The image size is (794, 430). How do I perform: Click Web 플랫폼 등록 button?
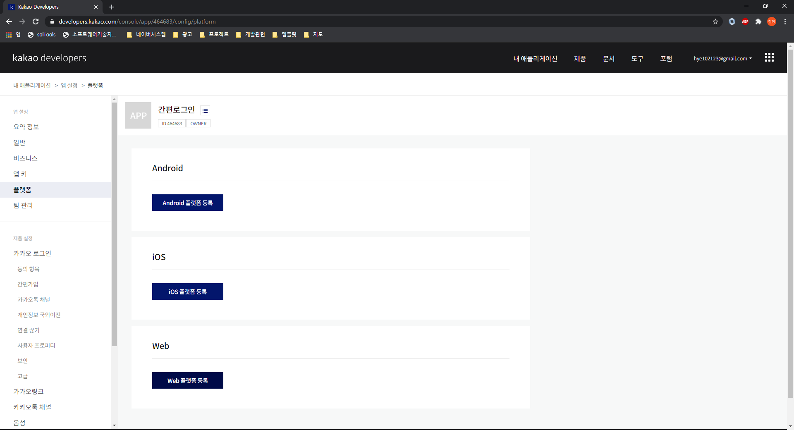(188, 380)
